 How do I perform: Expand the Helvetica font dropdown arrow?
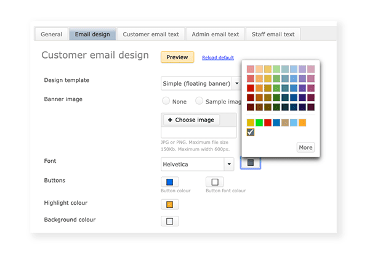pos(229,164)
